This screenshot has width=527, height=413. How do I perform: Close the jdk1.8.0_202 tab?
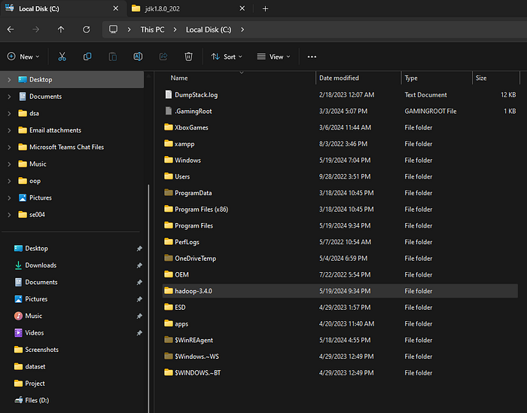[242, 8]
